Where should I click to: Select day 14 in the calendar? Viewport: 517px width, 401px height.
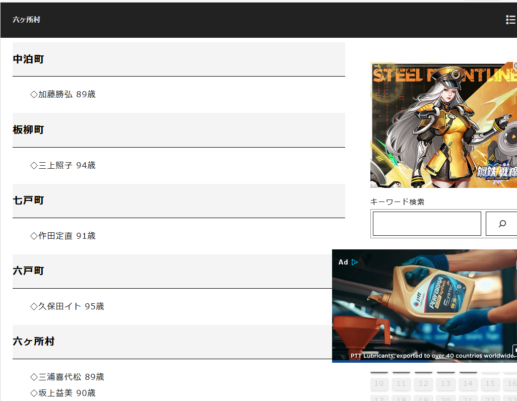click(468, 384)
